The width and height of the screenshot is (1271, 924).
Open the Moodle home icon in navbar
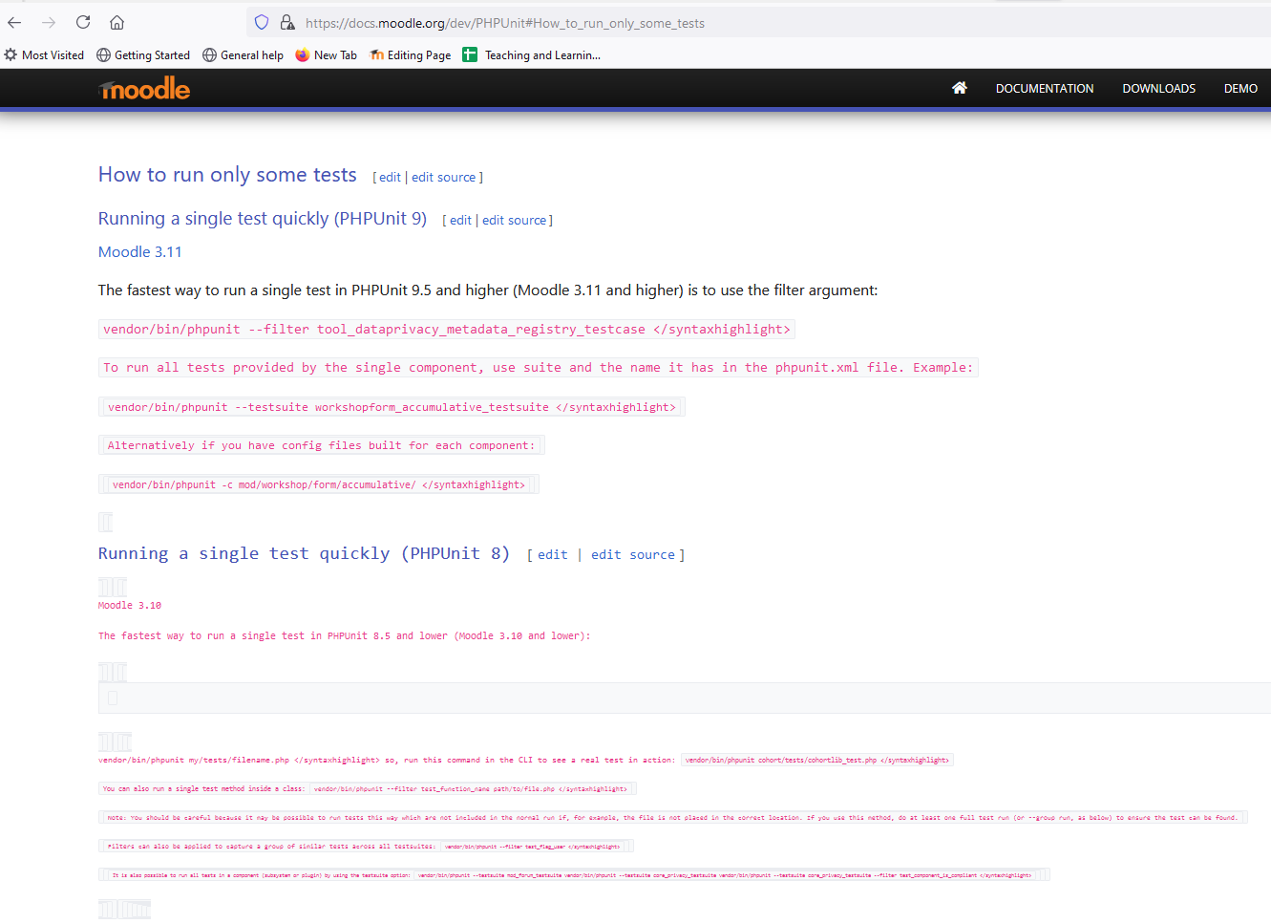click(960, 88)
